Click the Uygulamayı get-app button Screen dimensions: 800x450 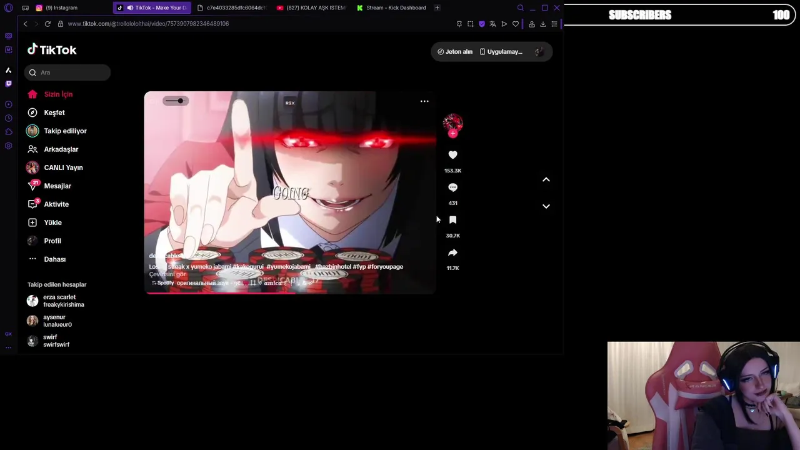pos(501,52)
